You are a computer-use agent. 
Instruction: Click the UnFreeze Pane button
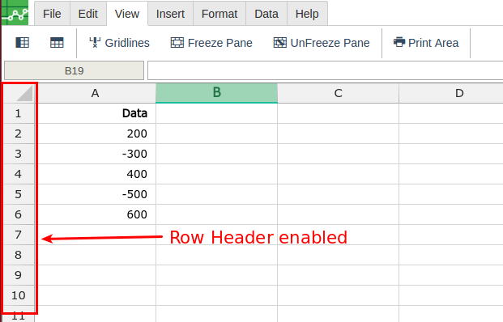pos(322,43)
